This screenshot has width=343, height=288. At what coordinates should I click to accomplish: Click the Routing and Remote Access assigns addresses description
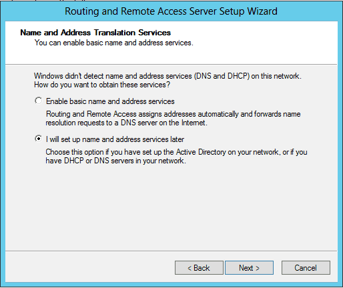point(174,114)
